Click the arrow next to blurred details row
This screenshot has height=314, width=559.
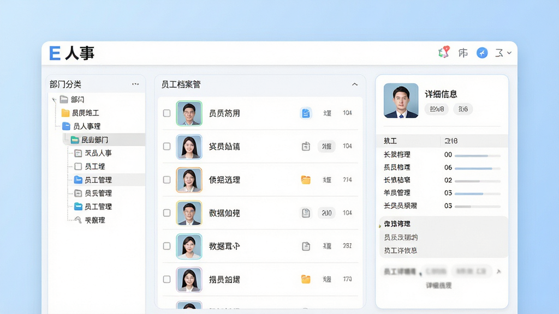coord(499,271)
